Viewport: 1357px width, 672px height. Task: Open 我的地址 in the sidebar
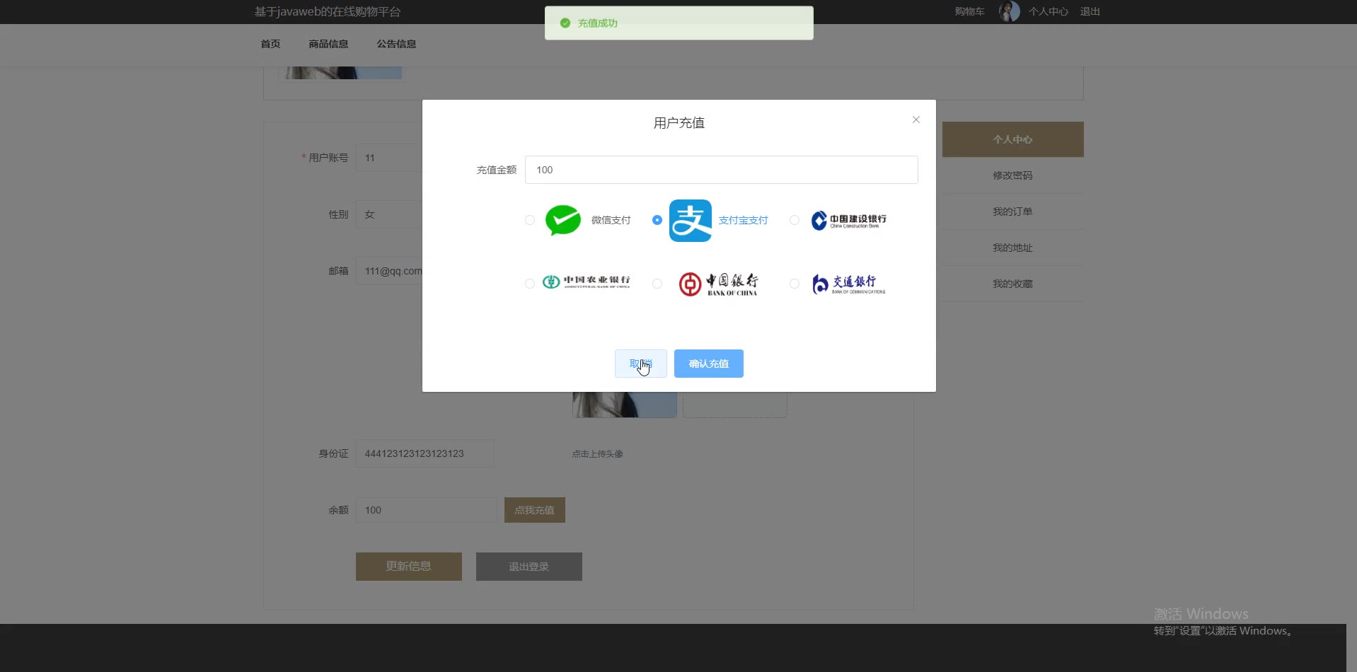(1013, 248)
